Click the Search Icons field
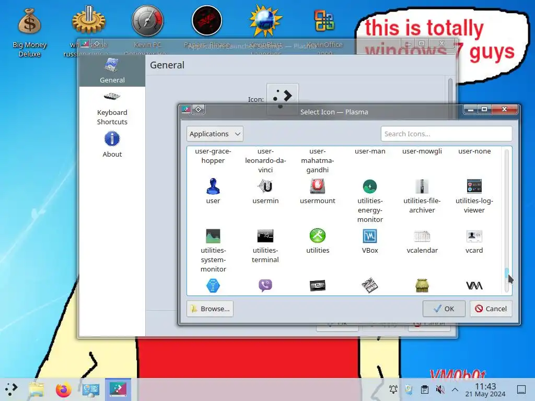This screenshot has width=535, height=401. coord(446,134)
